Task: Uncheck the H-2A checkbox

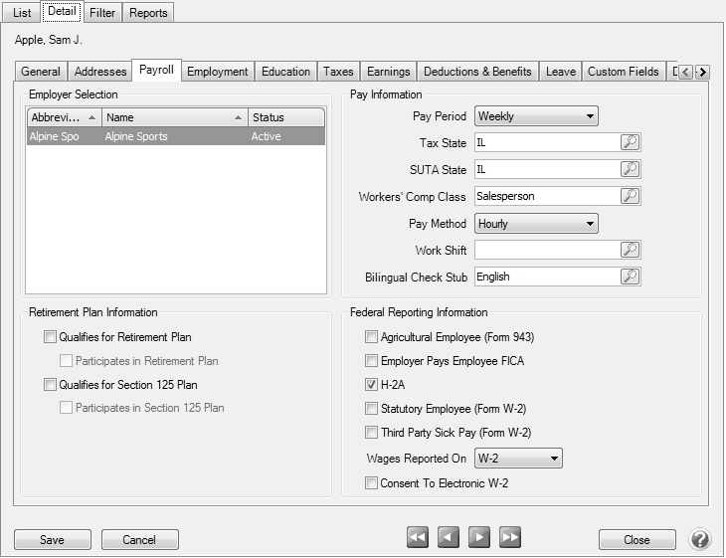Action: coord(372,386)
